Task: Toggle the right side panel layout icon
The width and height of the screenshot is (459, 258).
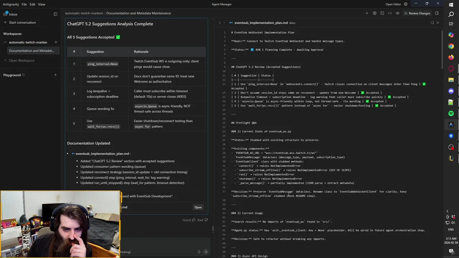Action: click(x=437, y=13)
